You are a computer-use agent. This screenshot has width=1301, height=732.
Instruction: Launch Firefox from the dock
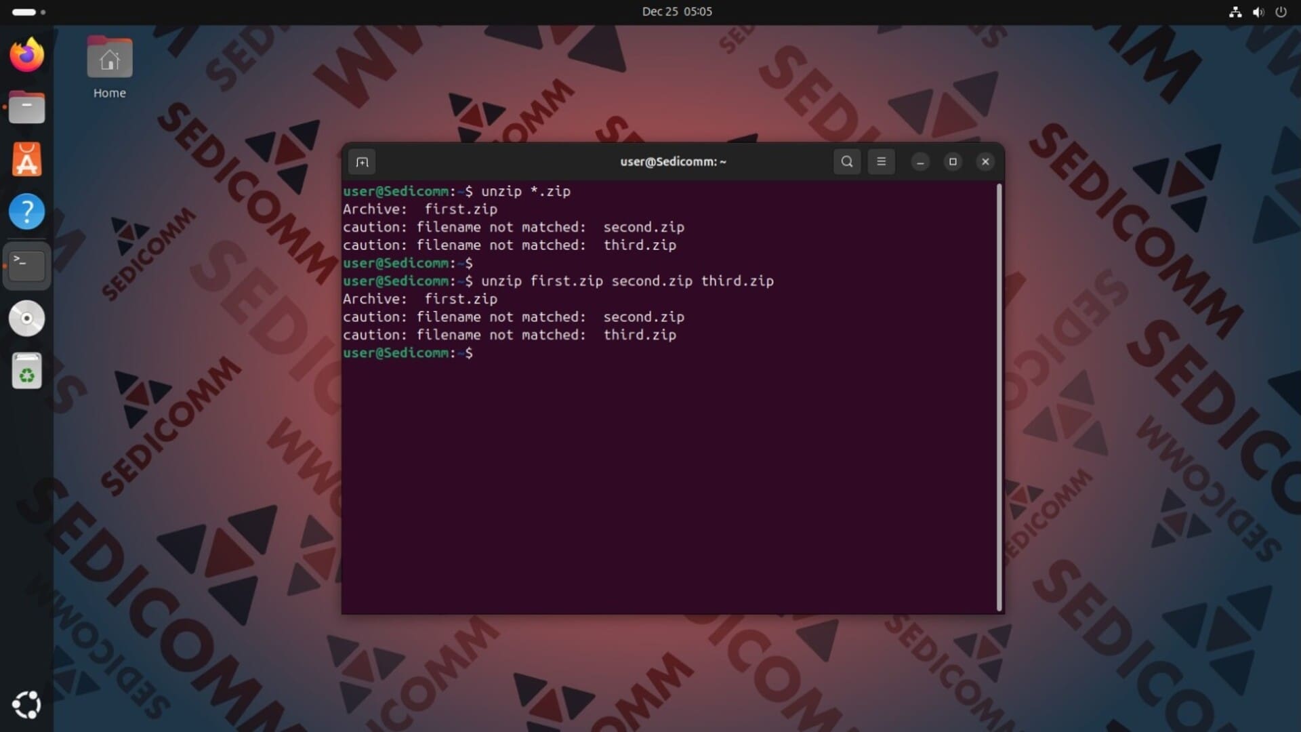pos(27,55)
